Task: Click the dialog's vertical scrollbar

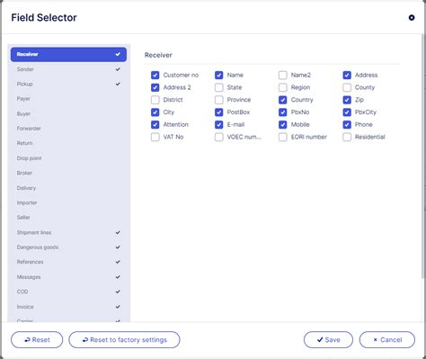Action: [423, 156]
